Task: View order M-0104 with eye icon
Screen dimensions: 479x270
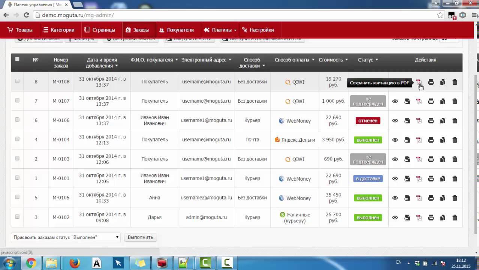Action: pos(395,140)
